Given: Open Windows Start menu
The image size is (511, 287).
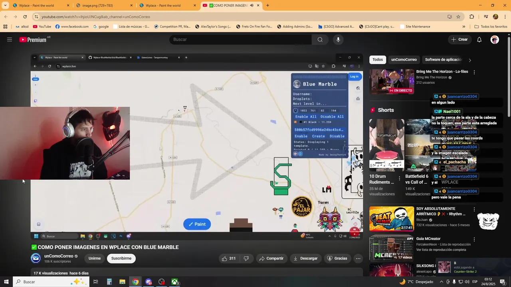Looking at the screenshot, I should pos(6,282).
